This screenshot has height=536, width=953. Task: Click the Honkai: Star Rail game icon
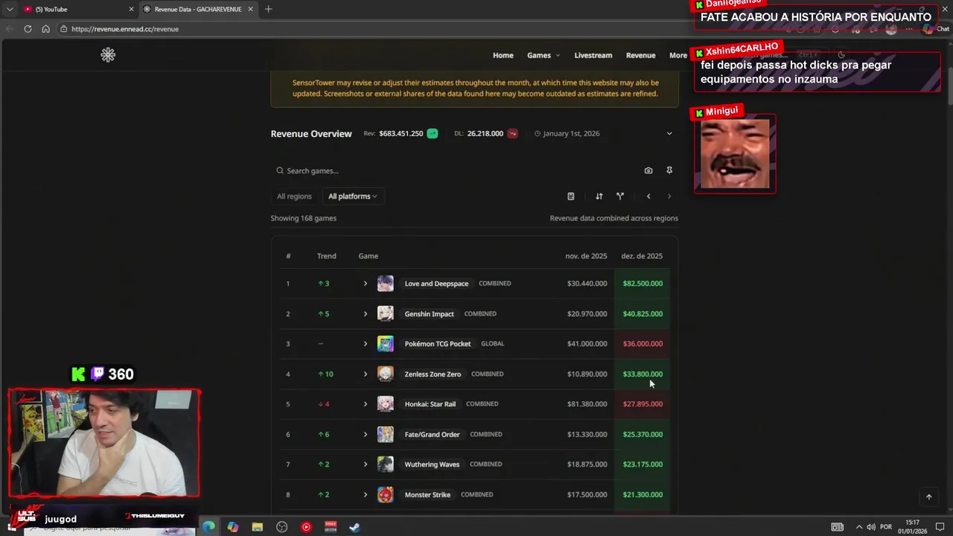[x=385, y=404]
